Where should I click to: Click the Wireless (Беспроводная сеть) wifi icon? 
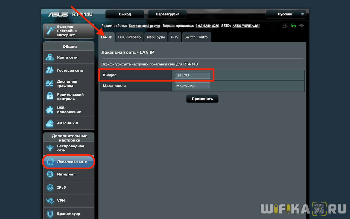50,148
